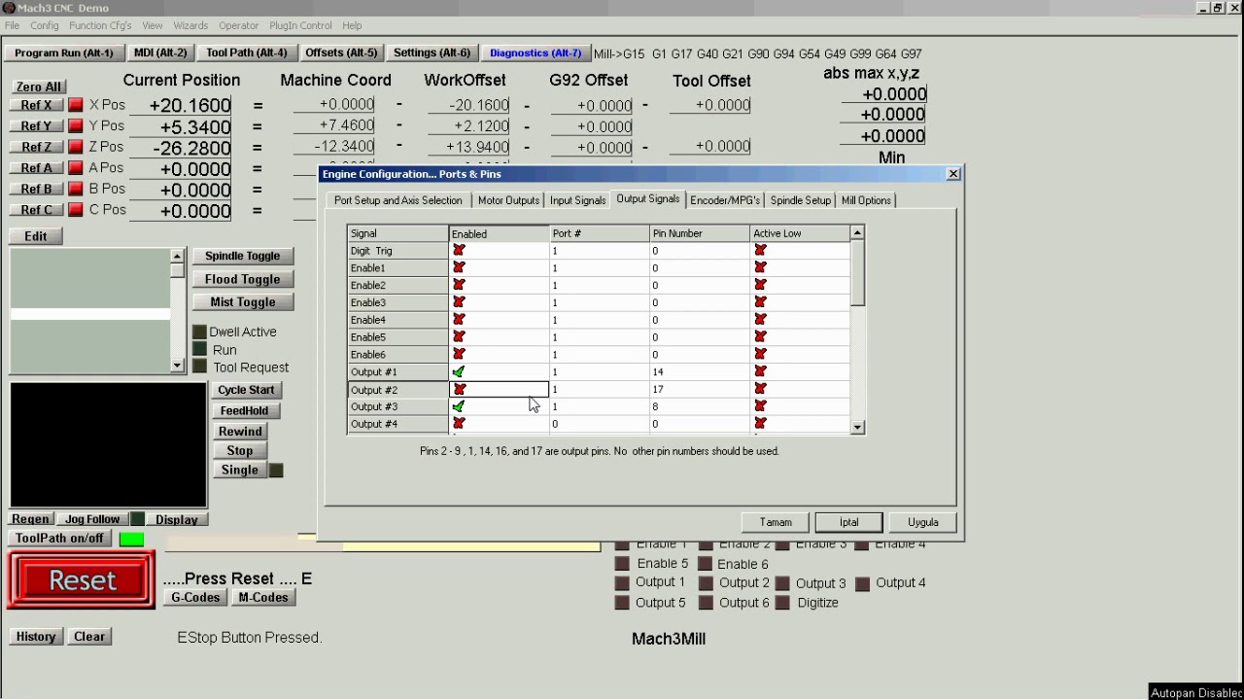
Task: Toggle Enabled mark for Output #4
Action: click(459, 424)
